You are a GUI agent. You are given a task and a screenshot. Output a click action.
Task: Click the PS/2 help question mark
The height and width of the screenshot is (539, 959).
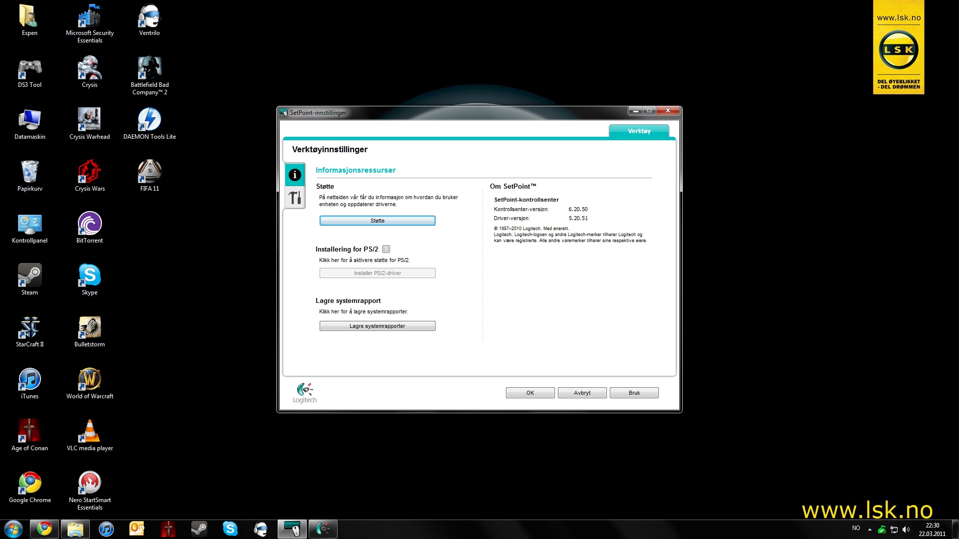pyautogui.click(x=386, y=249)
